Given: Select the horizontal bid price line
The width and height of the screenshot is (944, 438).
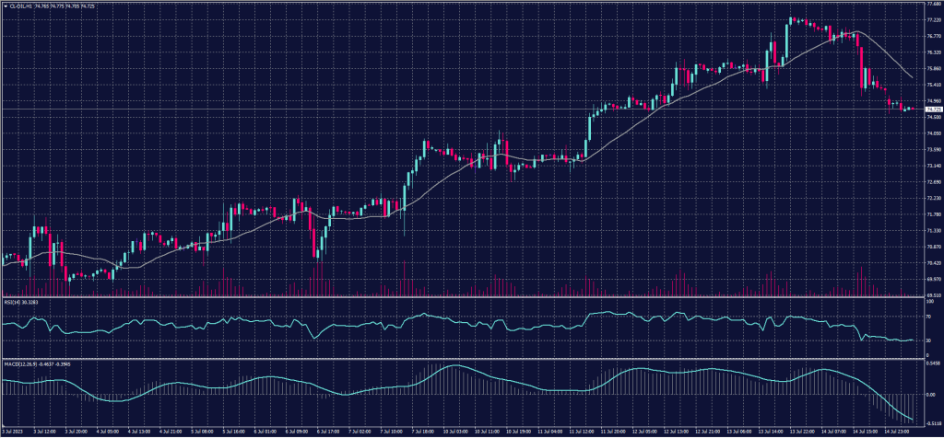Looking at the screenshot, I should (463, 109).
